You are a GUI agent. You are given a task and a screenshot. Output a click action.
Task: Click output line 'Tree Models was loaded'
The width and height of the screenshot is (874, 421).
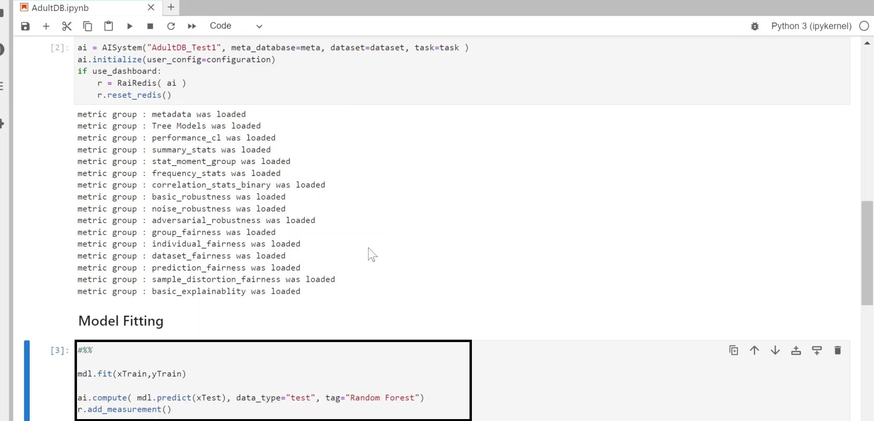pyautogui.click(x=169, y=126)
